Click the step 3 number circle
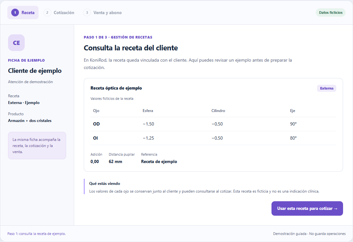Image resolution: width=353 pixels, height=242 pixels. pos(87,13)
